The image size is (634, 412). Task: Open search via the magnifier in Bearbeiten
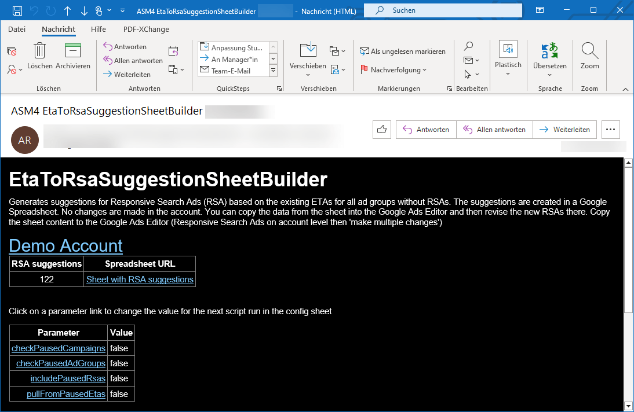point(469,46)
